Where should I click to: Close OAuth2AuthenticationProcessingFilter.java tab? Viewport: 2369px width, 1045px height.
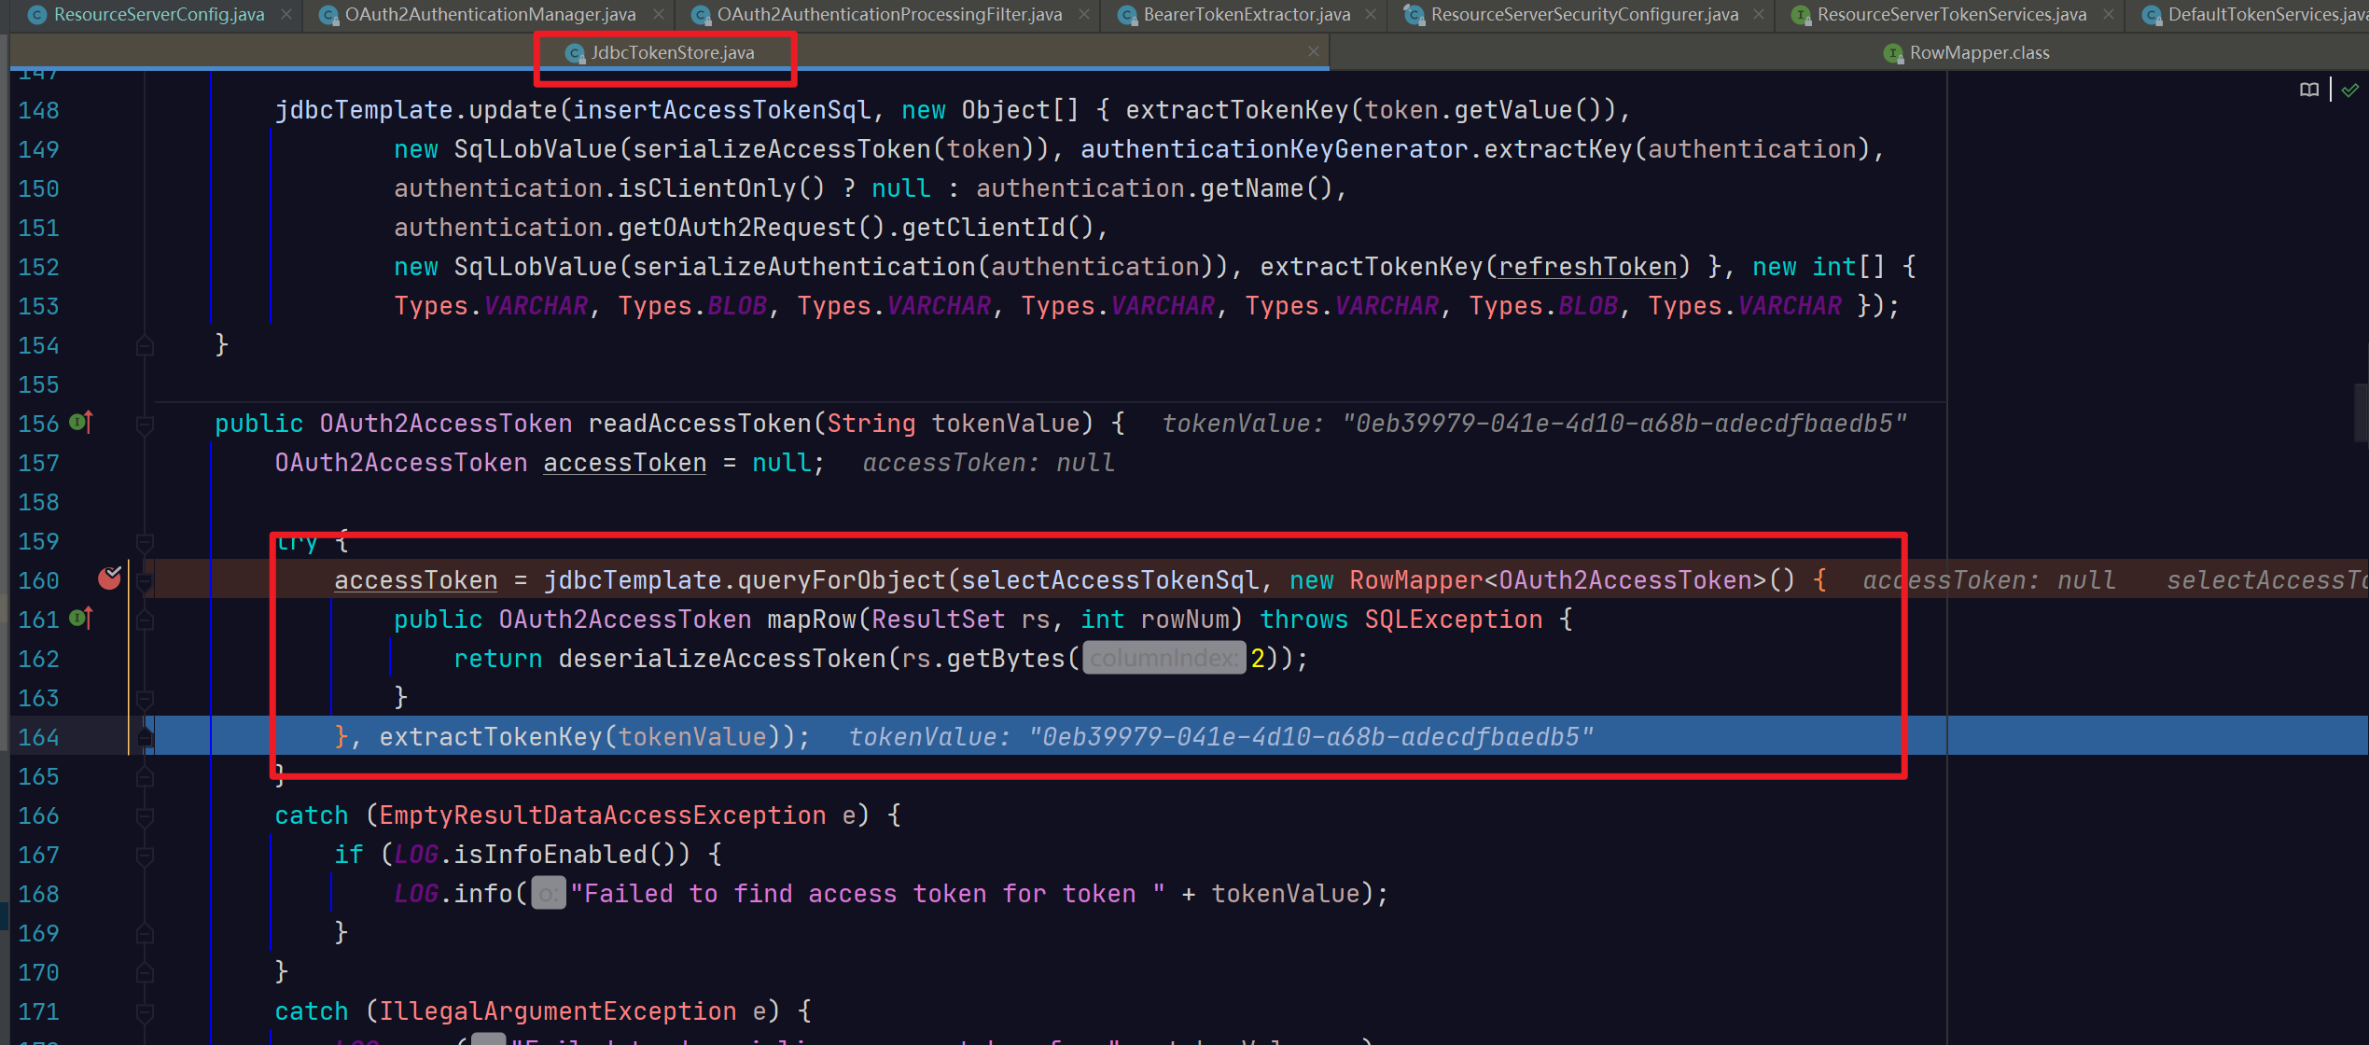click(1083, 15)
